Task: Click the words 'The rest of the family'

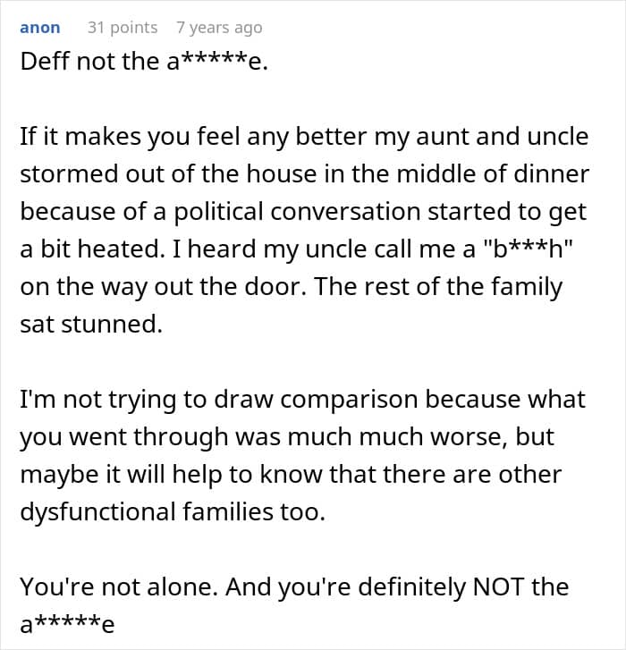Action: 459,288
